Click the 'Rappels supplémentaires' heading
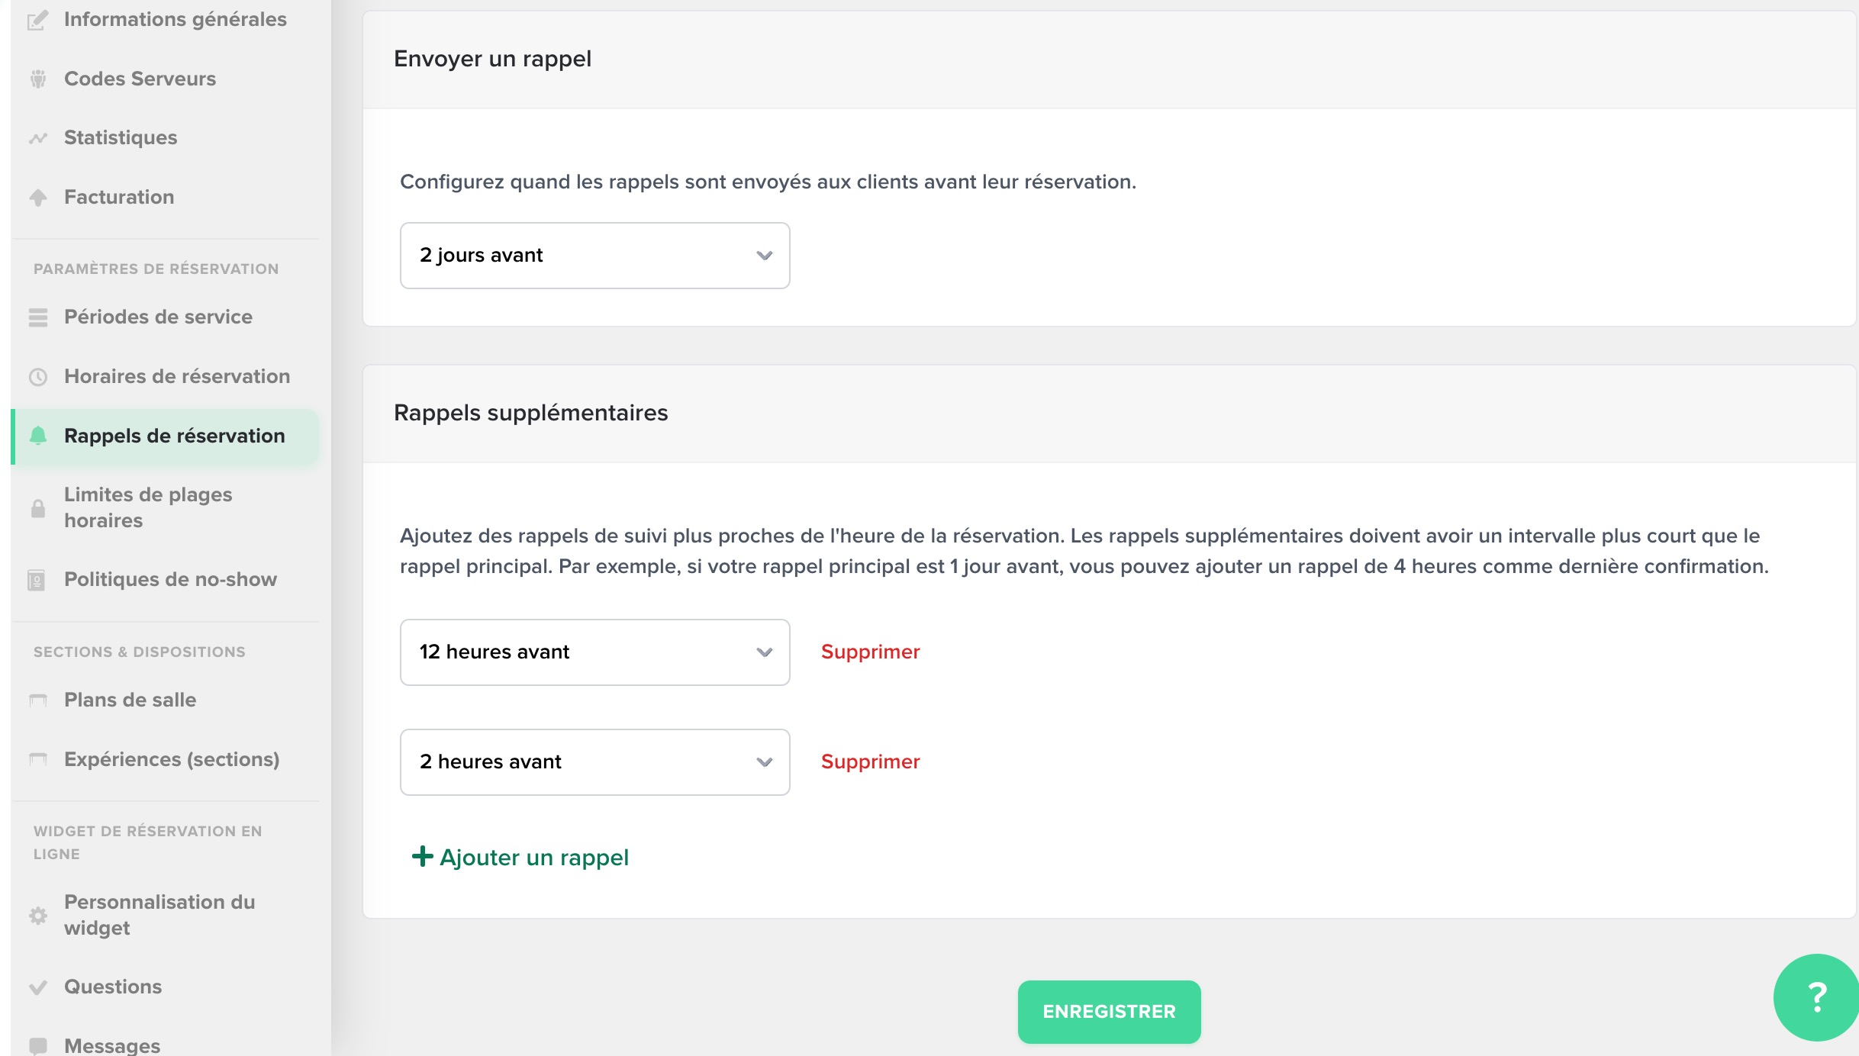 (530, 414)
